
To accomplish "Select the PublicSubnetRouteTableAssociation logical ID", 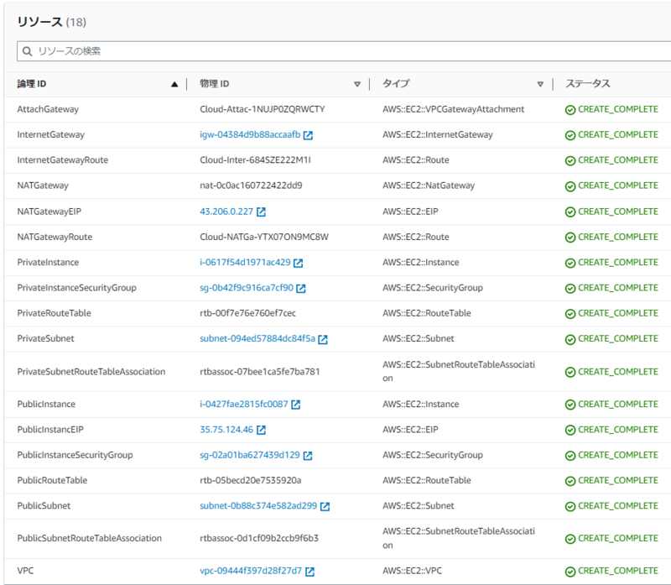I will (90, 538).
